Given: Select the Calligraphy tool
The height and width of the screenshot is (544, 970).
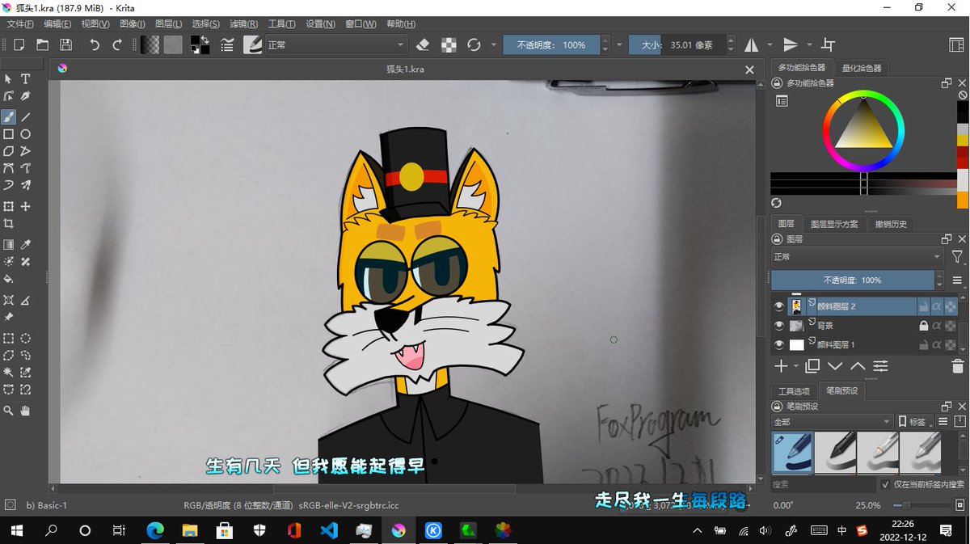Looking at the screenshot, I should click(25, 96).
